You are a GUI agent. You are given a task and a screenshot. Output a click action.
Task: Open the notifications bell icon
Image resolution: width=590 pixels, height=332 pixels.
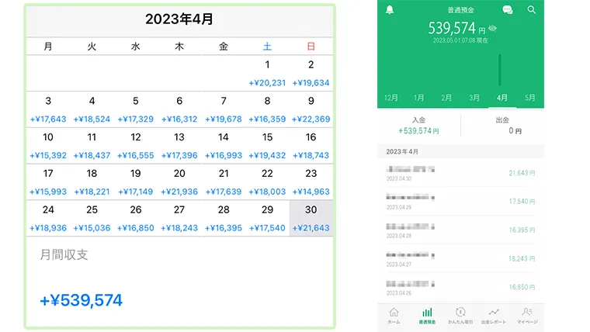point(390,10)
